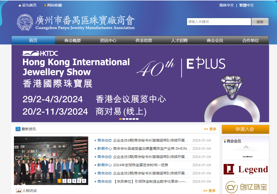Click the group photo news thumbnail
This screenshot has width=277, height=194.
51,161
